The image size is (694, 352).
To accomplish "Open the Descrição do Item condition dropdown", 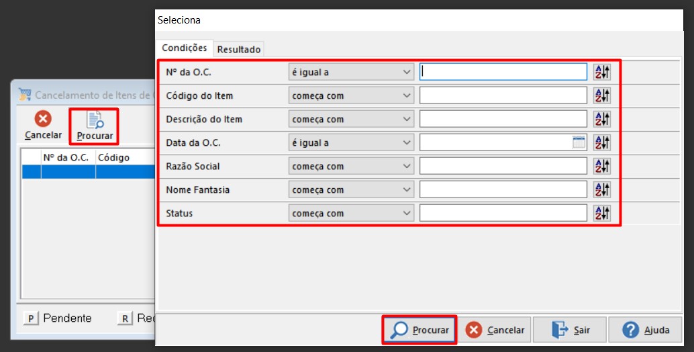I will 352,119.
